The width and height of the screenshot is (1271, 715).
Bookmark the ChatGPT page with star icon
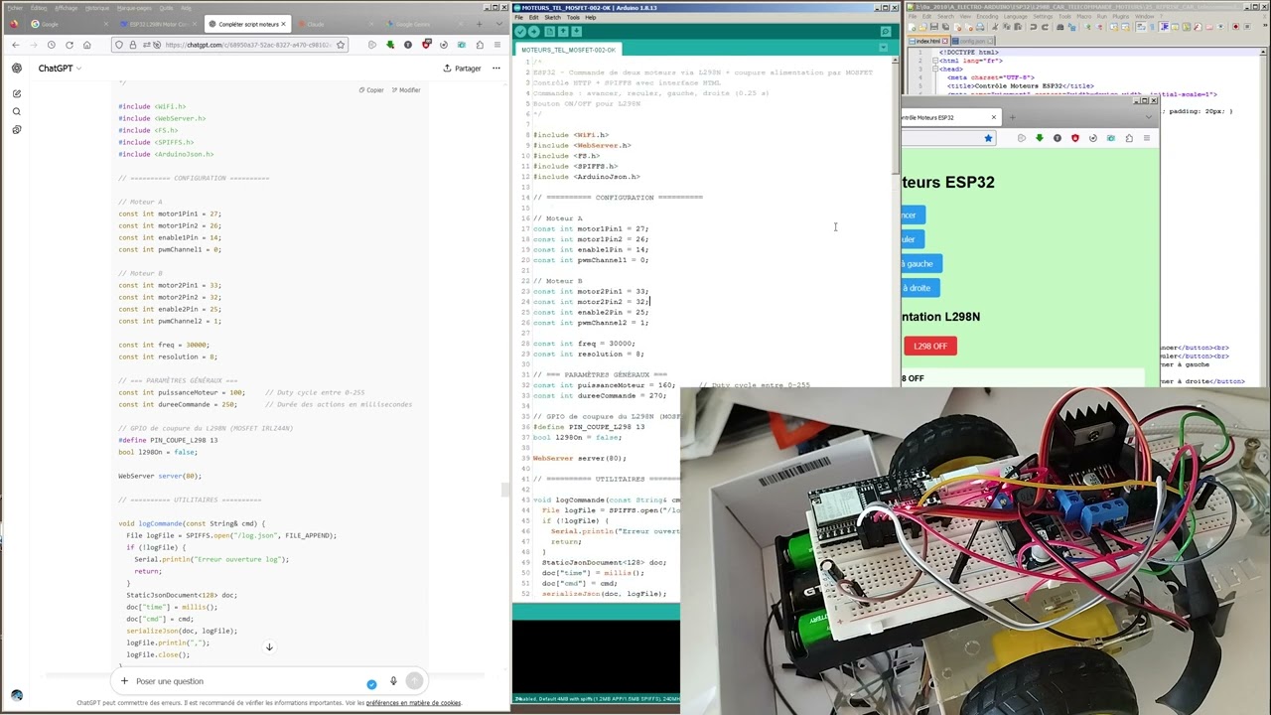click(x=341, y=45)
